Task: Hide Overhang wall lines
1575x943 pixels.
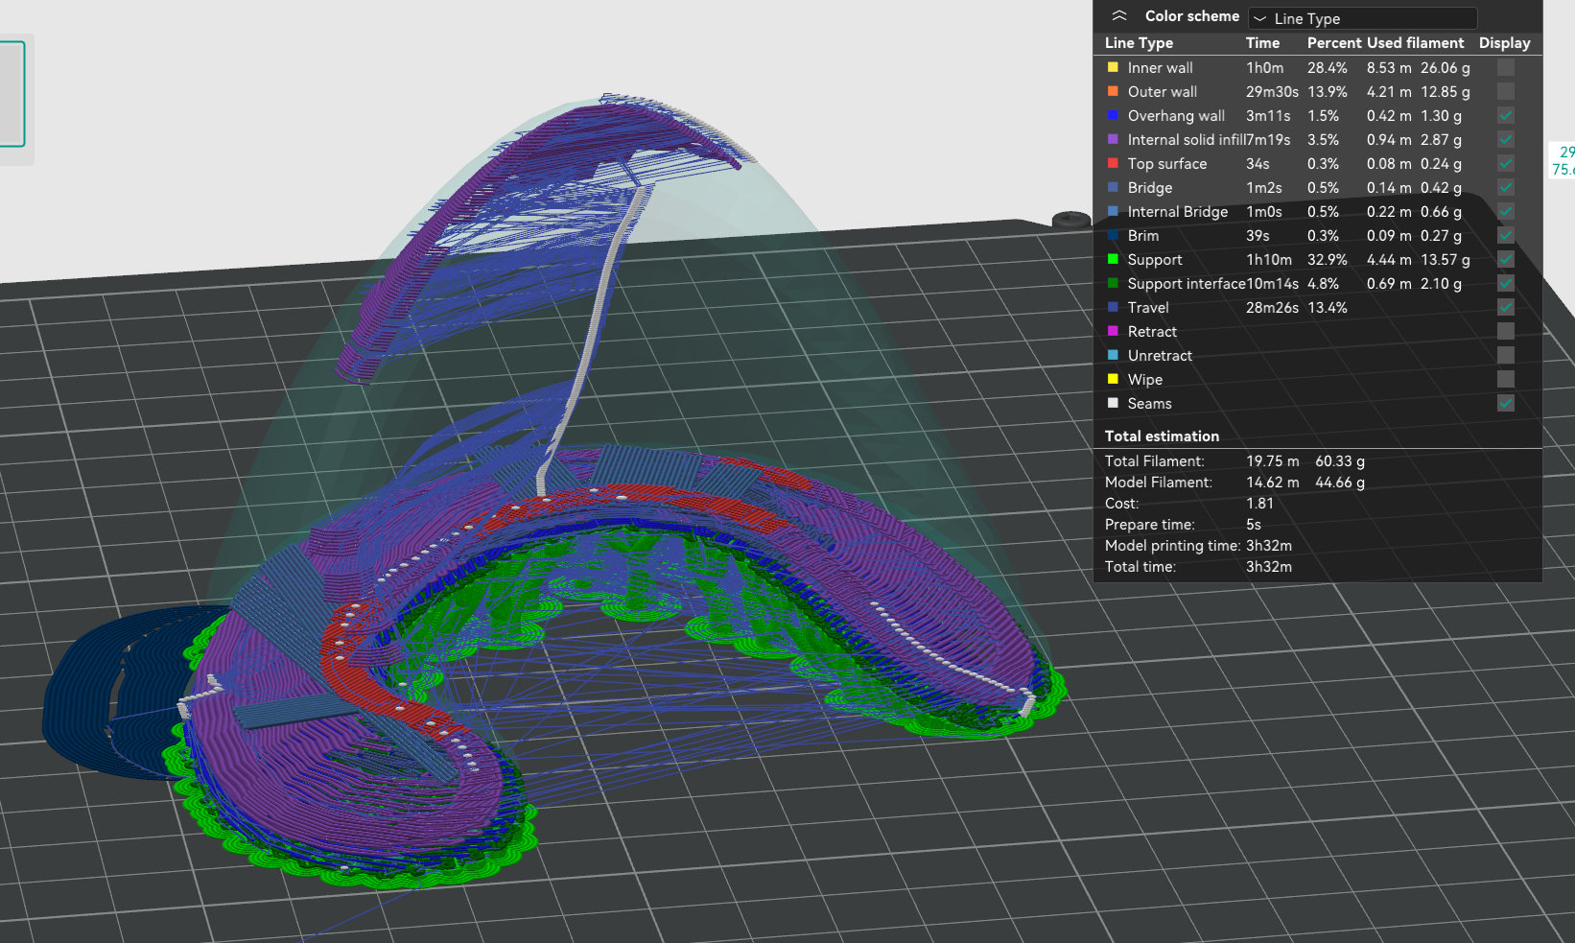Action: 1506,116
